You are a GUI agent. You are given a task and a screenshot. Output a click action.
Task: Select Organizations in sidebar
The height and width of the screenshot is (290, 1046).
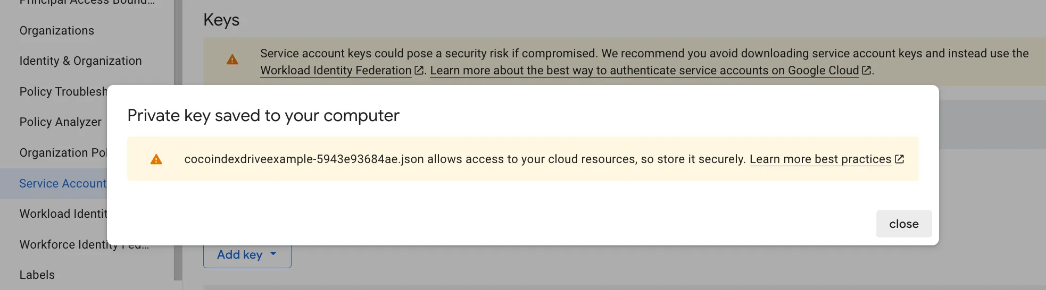[x=57, y=31]
